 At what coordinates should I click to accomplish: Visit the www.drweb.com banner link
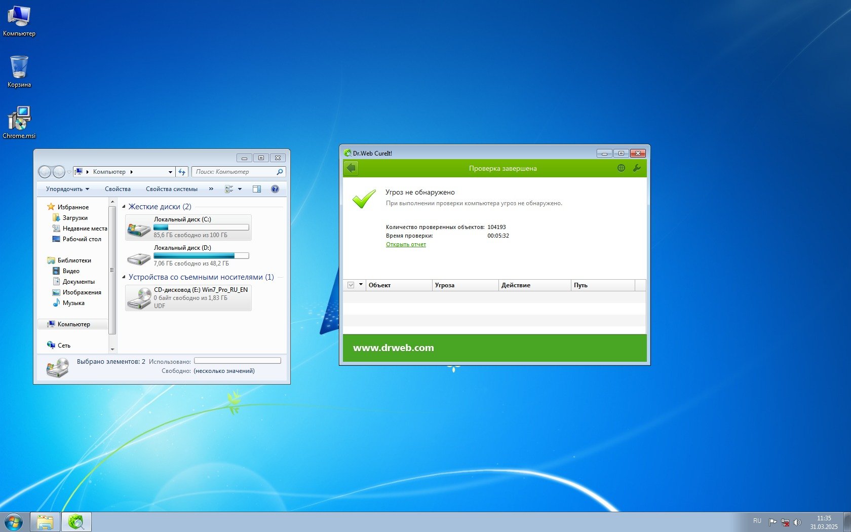pos(393,348)
